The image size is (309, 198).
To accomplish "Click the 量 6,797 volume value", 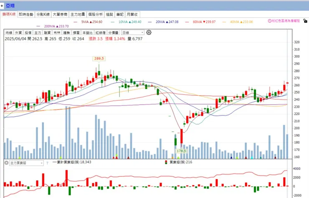I will (x=135, y=39).
